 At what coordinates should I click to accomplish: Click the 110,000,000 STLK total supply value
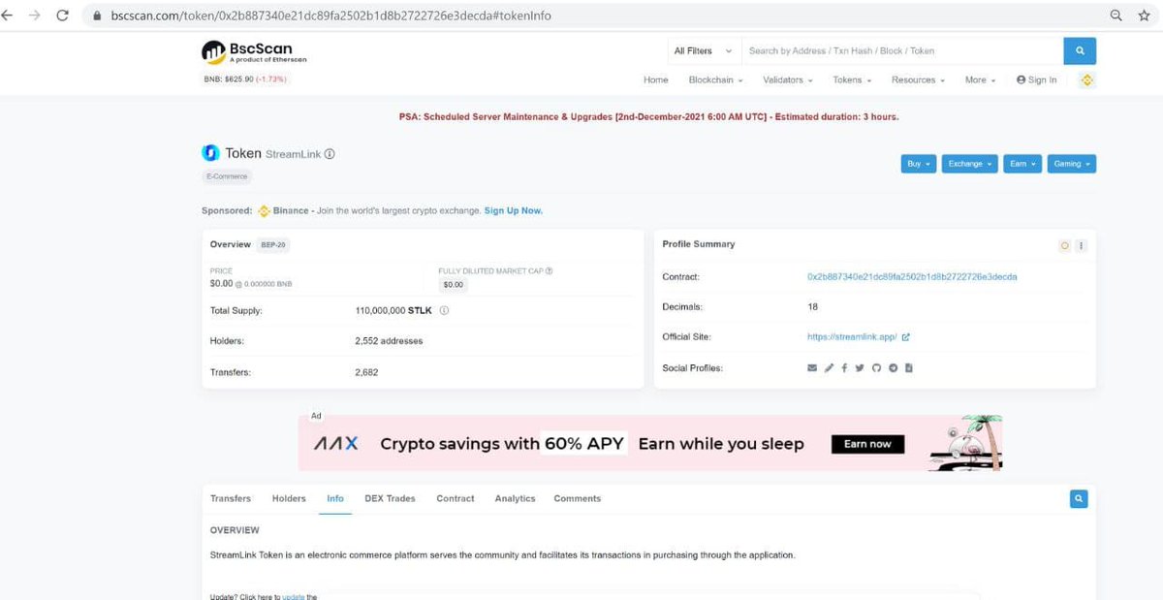(x=393, y=311)
